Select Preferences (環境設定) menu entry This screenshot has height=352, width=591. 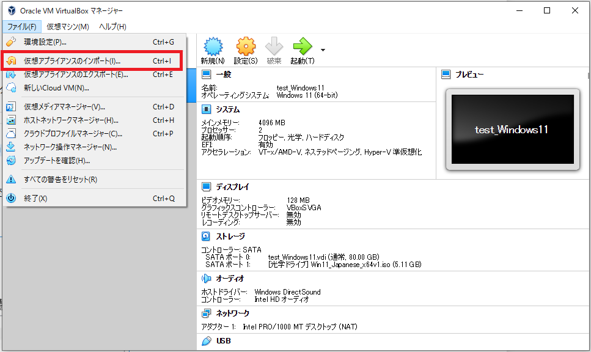tap(94, 42)
